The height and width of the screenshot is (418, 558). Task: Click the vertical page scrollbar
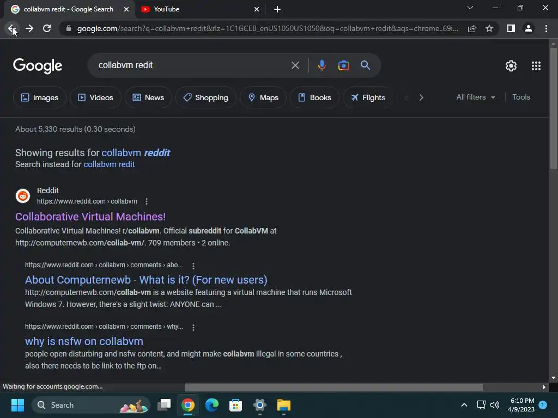point(554,108)
